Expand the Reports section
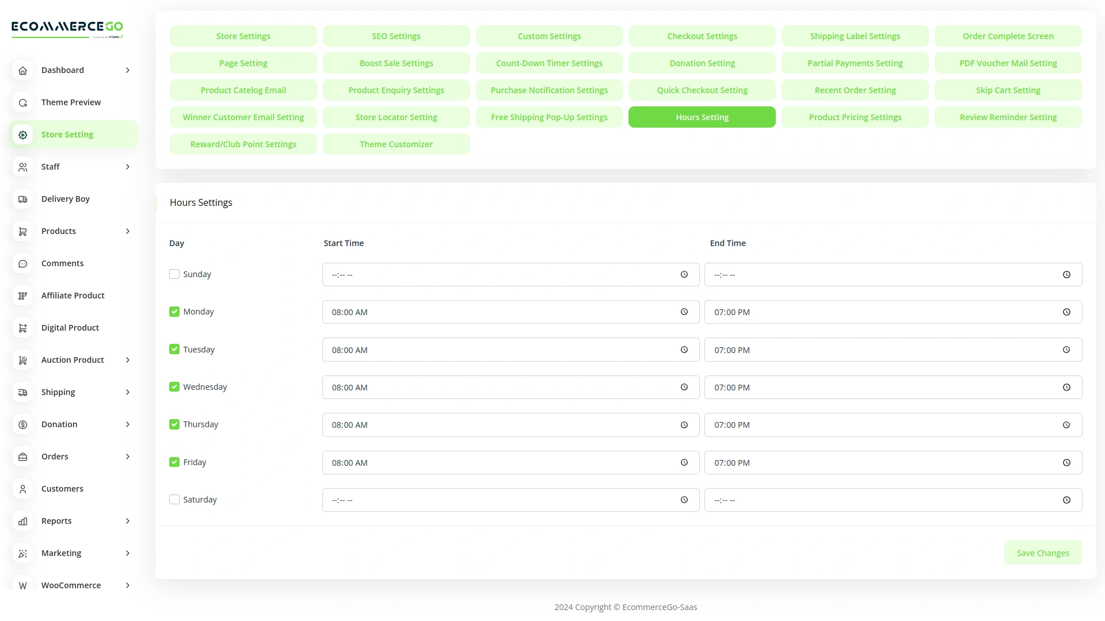1105x621 pixels. 128,521
